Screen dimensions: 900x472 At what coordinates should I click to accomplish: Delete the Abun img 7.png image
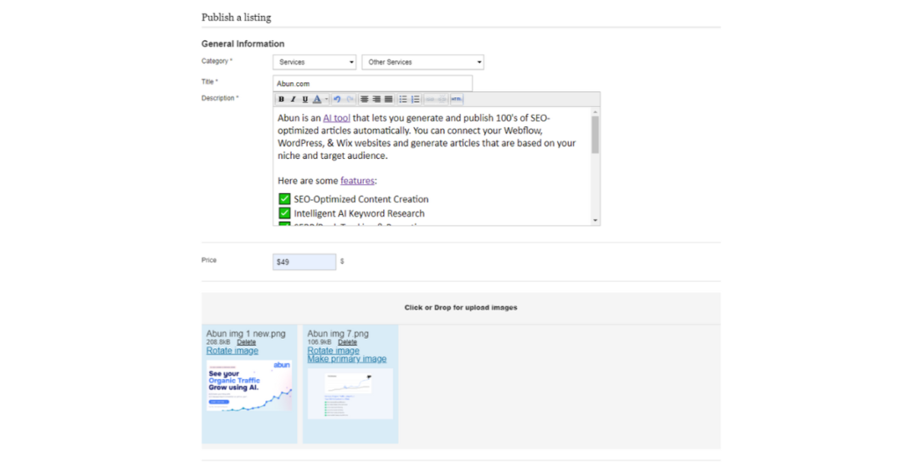(x=347, y=342)
